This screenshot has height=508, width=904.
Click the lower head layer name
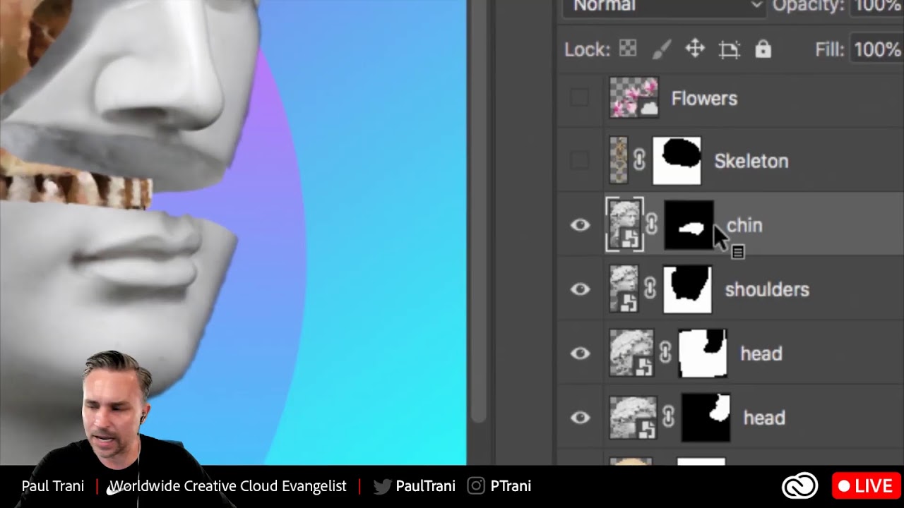pyautogui.click(x=764, y=418)
